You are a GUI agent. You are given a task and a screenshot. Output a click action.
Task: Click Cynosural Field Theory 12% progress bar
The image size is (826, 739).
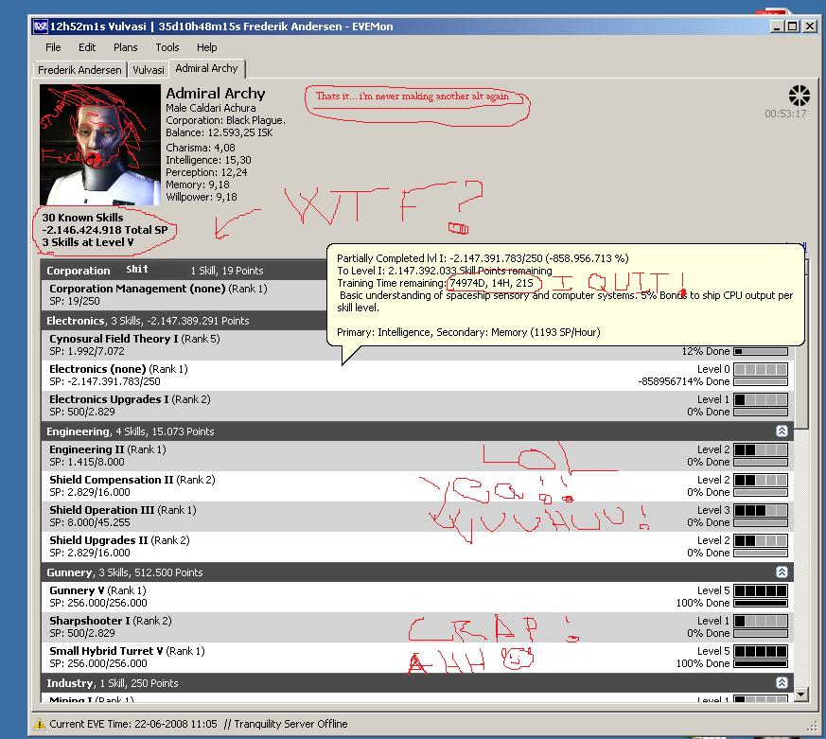pos(761,351)
